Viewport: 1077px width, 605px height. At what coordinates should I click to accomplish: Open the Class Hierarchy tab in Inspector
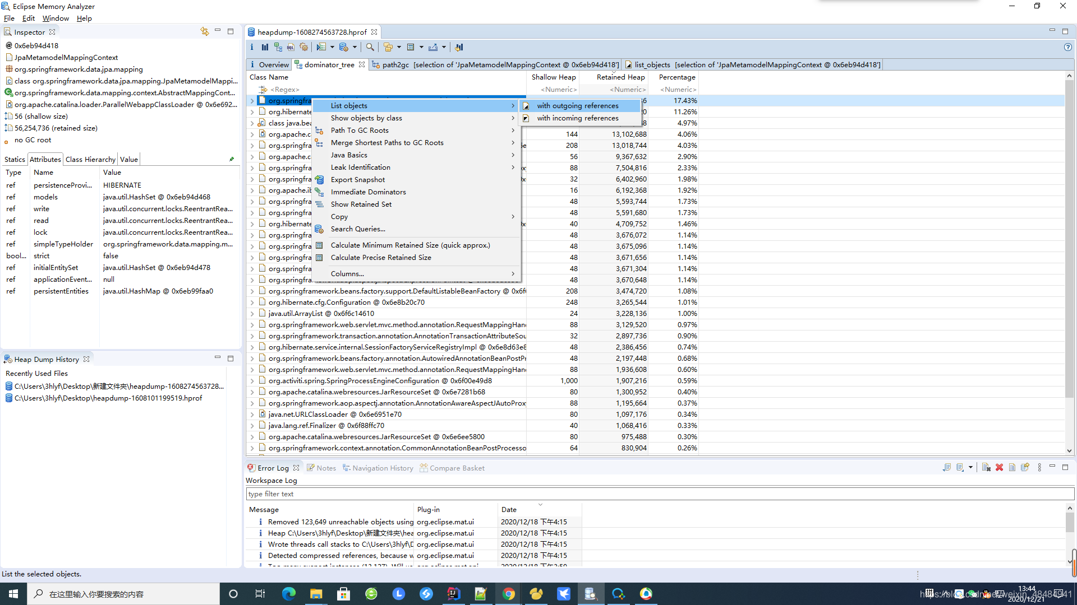[90, 159]
